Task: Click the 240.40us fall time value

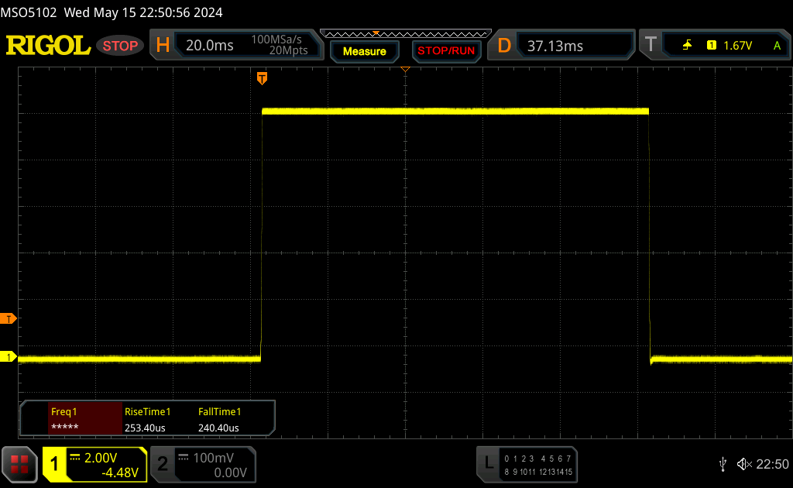Action: pyautogui.click(x=218, y=428)
